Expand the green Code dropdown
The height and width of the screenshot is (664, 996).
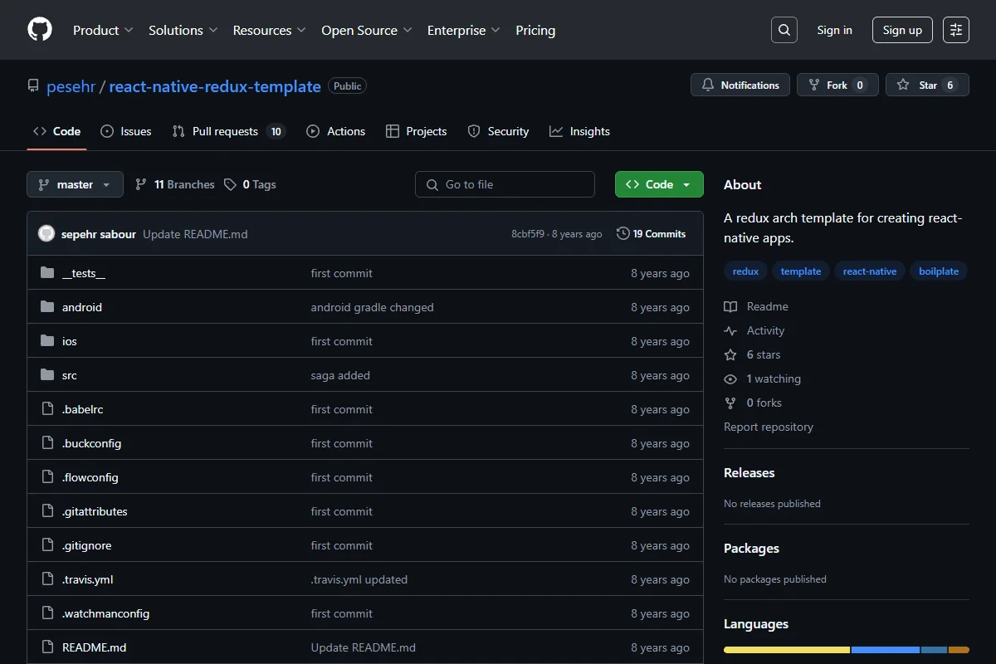coord(659,184)
